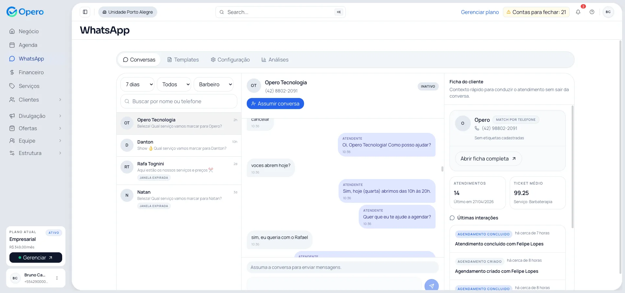Open the notifications bell
The height and width of the screenshot is (293, 625).
(578, 12)
